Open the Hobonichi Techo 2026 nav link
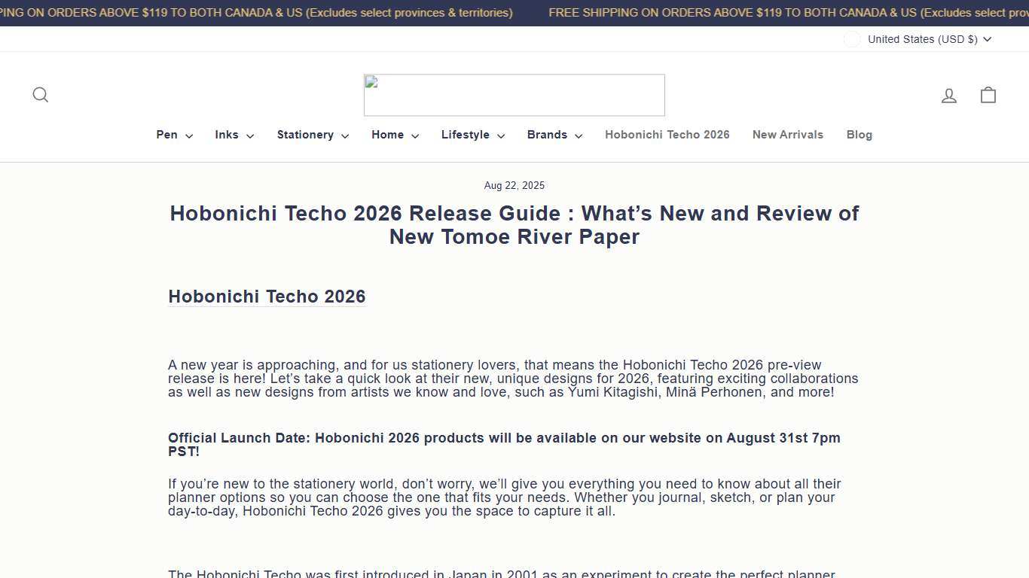 667,135
